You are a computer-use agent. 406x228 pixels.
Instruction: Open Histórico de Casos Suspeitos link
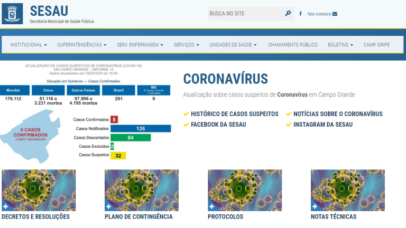234,113
